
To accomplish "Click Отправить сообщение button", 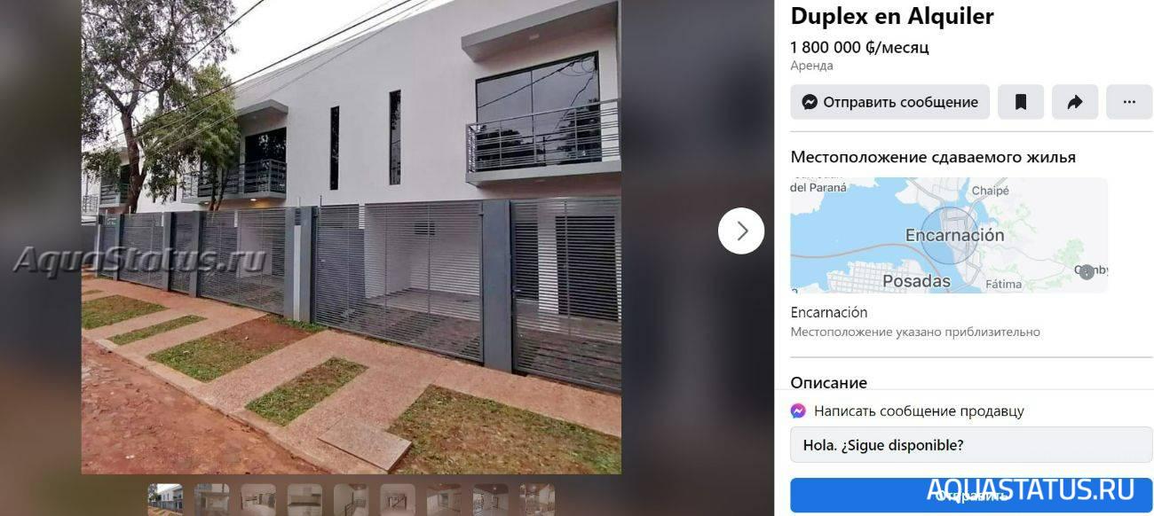I will point(890,102).
